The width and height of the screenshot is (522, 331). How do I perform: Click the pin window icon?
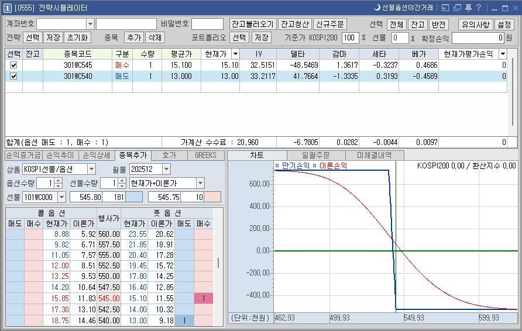tap(468, 8)
